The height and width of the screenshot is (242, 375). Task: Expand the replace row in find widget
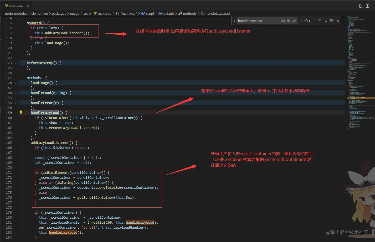coord(234,21)
